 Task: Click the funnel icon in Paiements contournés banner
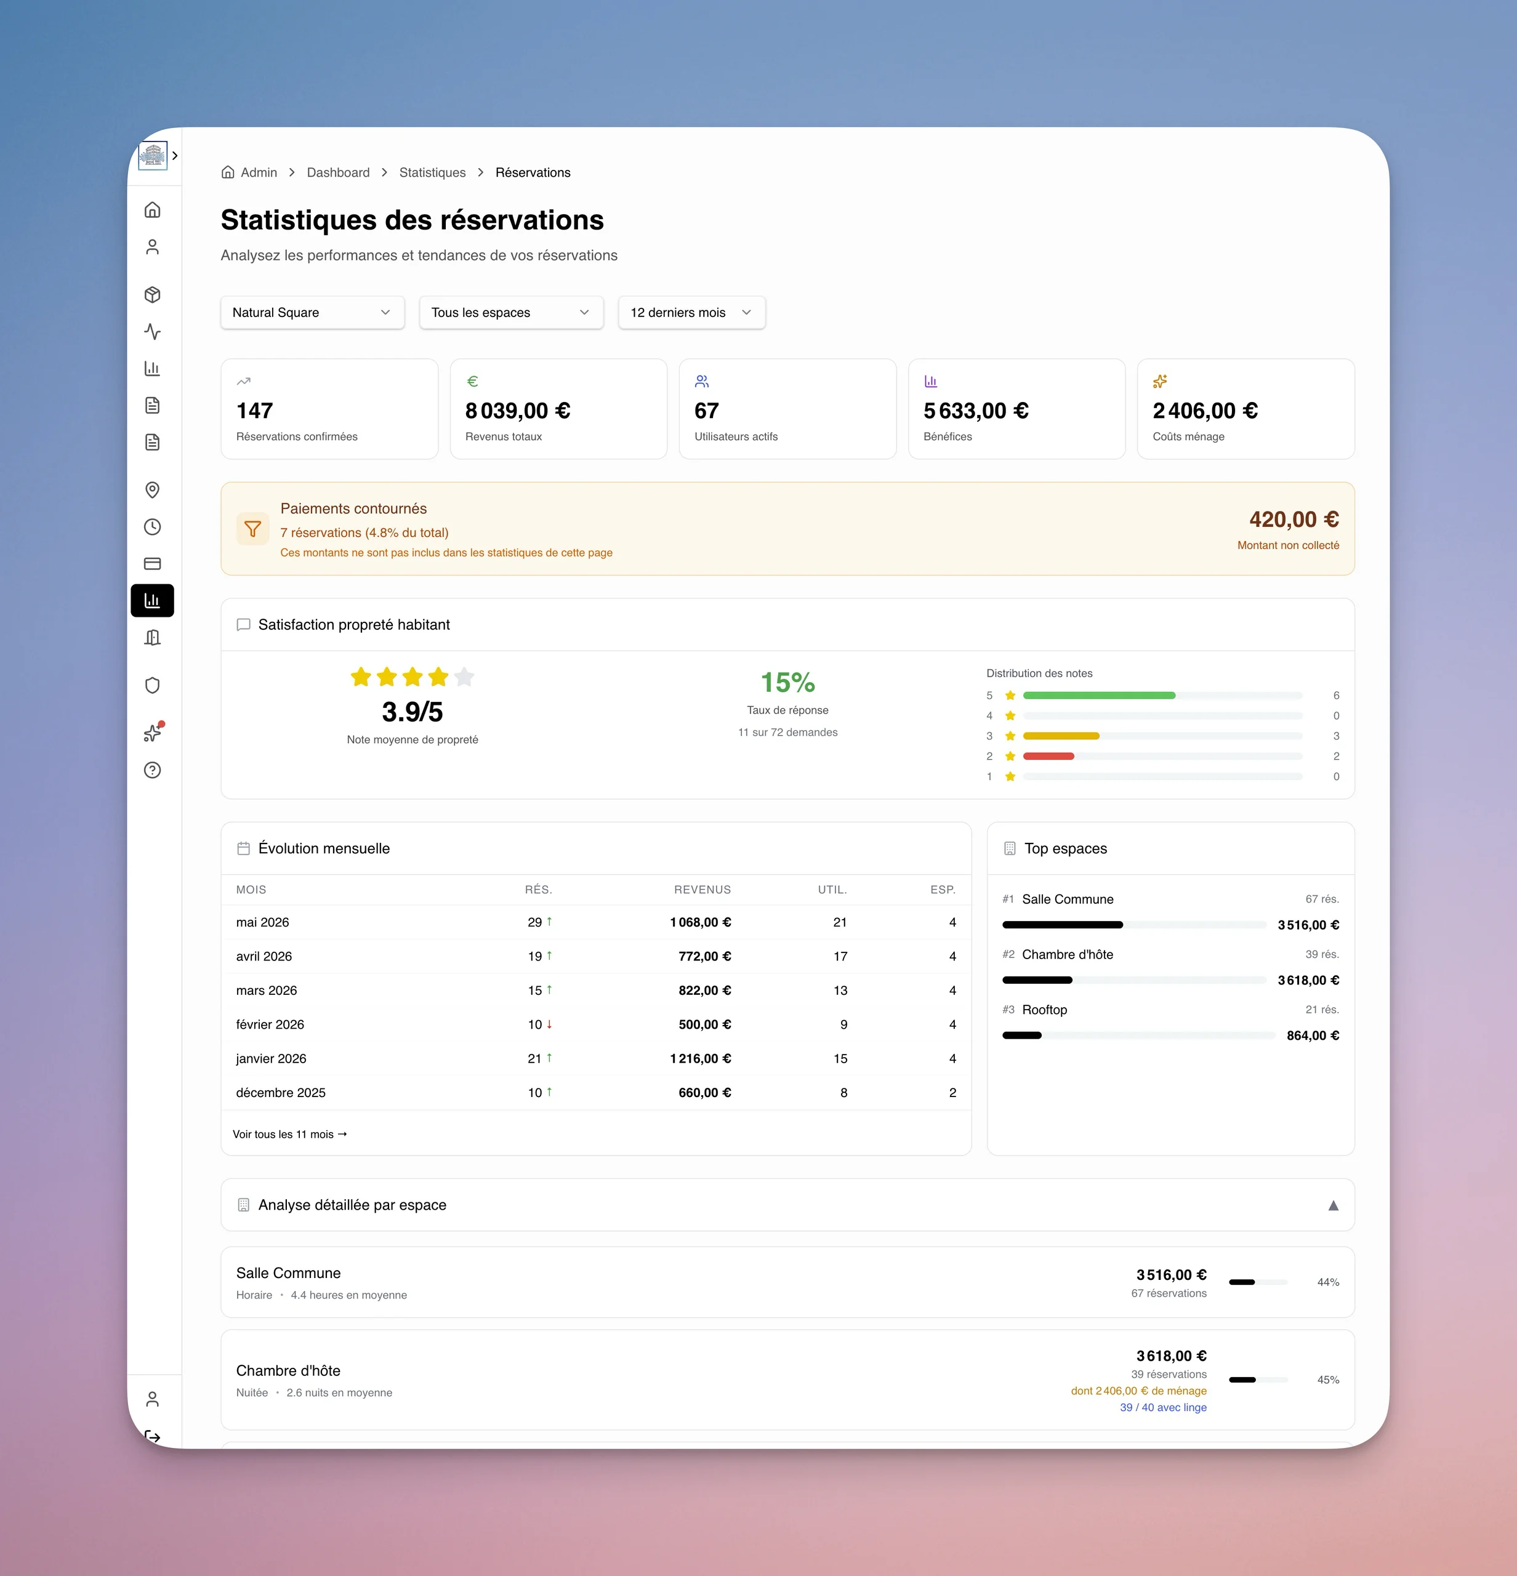(252, 528)
